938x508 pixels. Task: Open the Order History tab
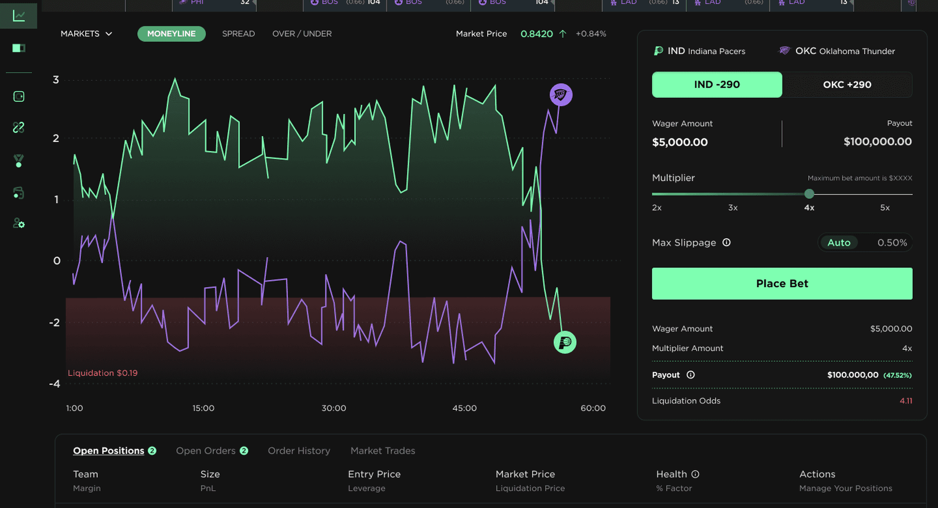(299, 451)
